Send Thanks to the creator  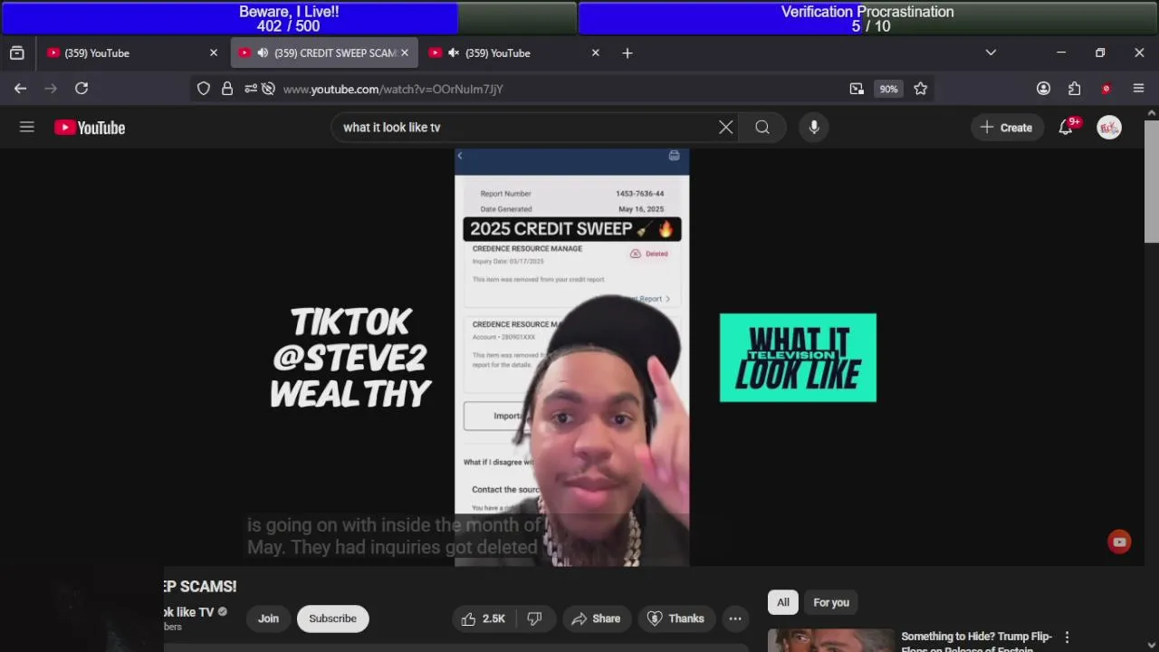(x=675, y=618)
